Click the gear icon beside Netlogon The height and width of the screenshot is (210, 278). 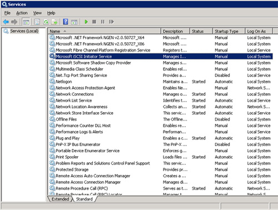(x=52, y=81)
